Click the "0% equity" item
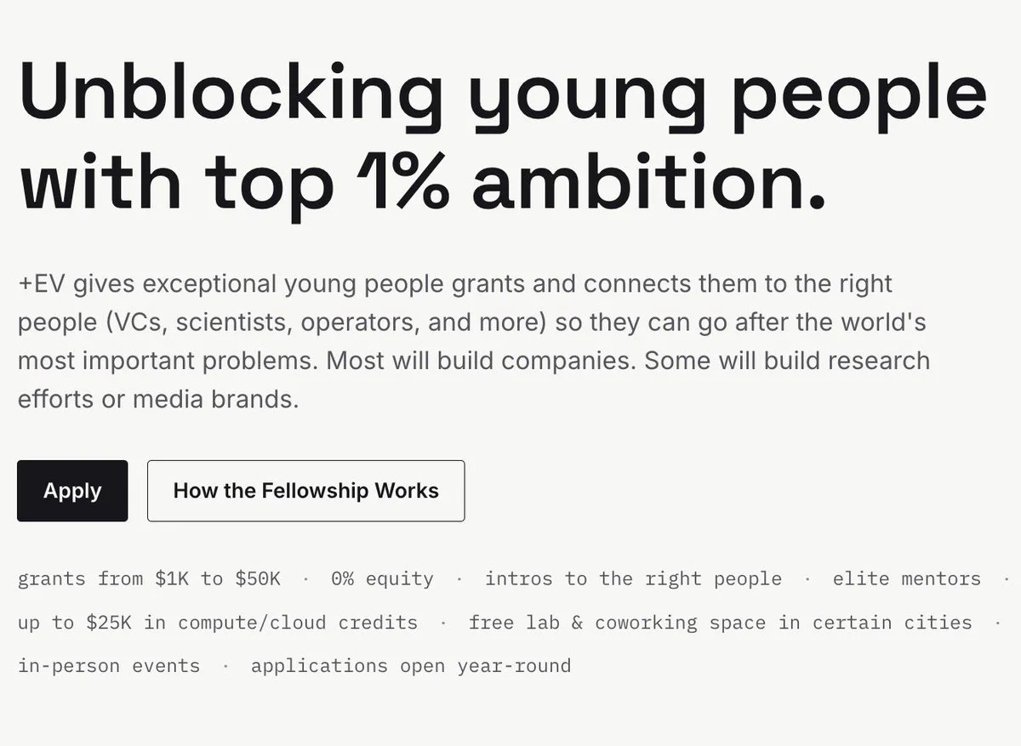 point(382,579)
